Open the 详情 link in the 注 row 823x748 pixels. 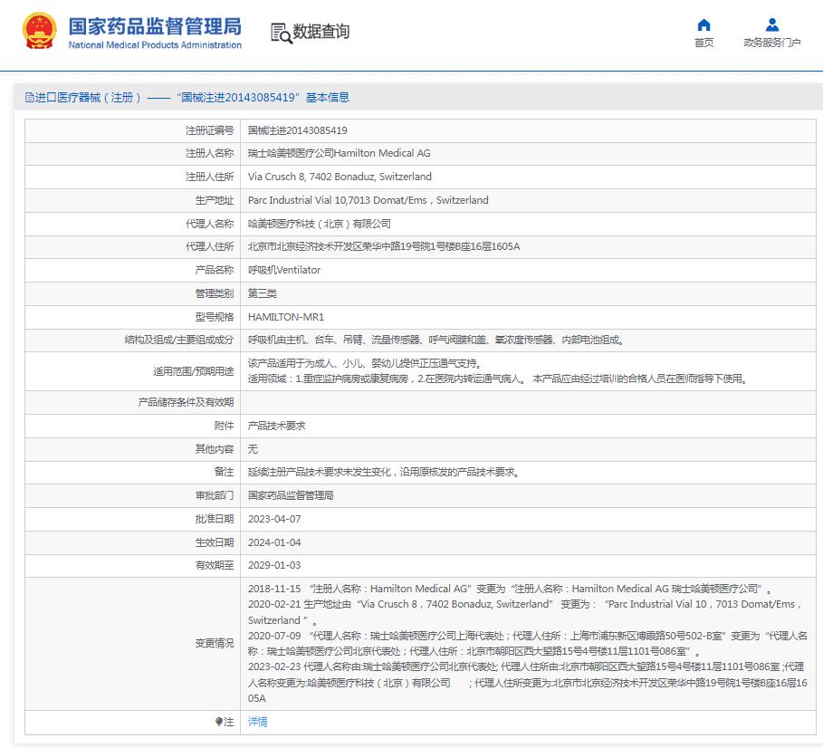pyautogui.click(x=258, y=722)
